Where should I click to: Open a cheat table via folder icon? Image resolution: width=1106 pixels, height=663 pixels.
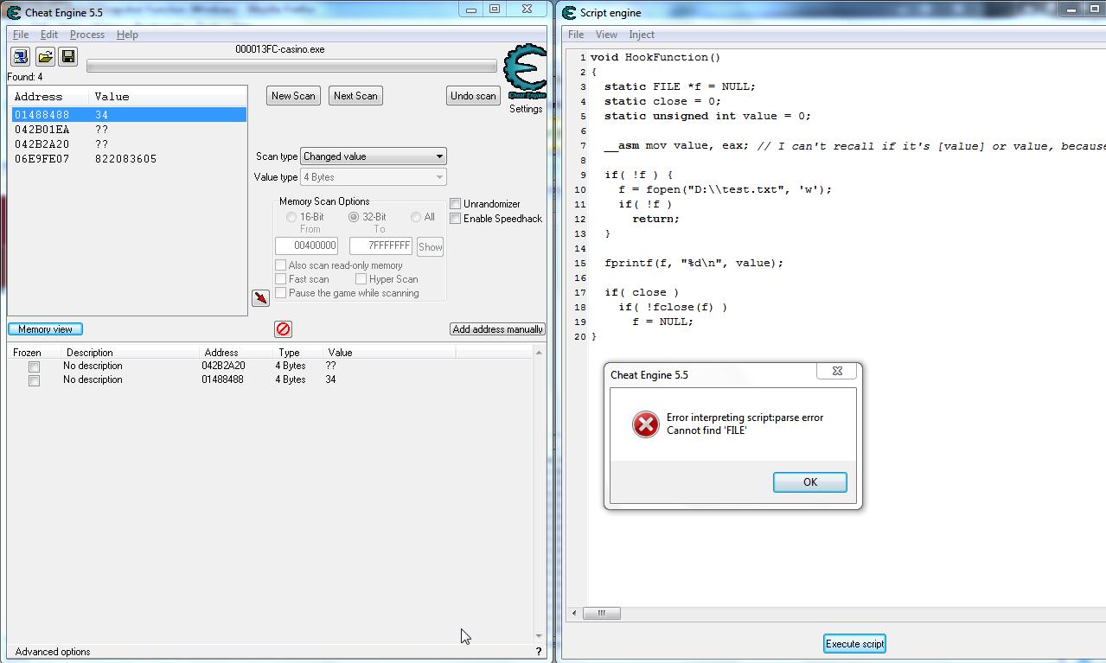44,56
